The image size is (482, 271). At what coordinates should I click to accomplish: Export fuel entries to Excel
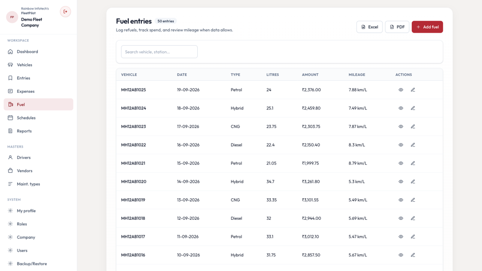point(370,27)
